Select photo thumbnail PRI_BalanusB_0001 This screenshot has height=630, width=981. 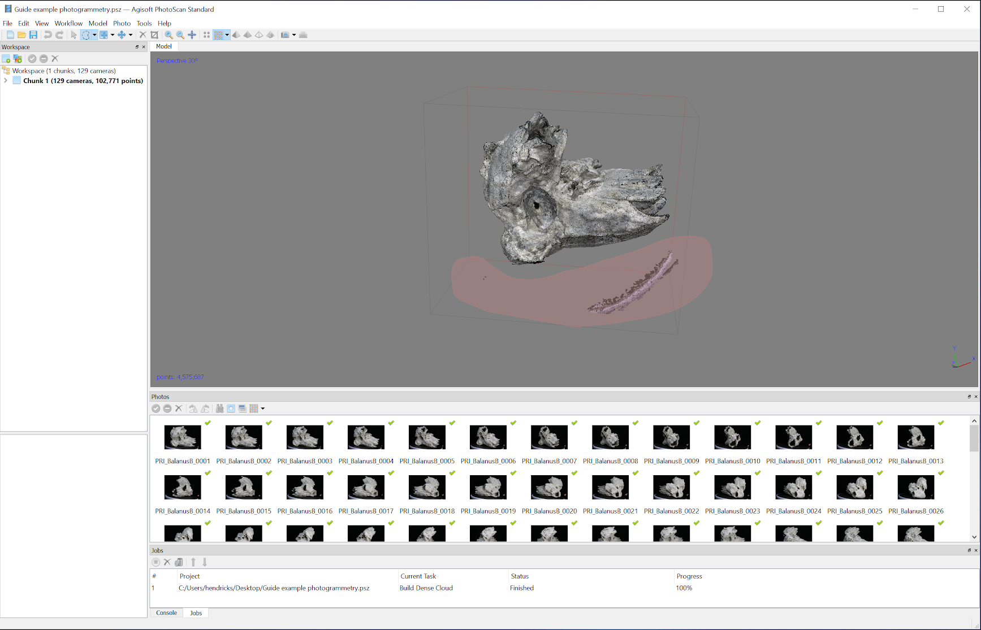click(183, 437)
